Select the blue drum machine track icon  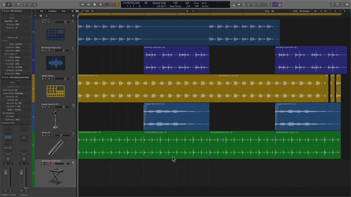click(x=56, y=34)
